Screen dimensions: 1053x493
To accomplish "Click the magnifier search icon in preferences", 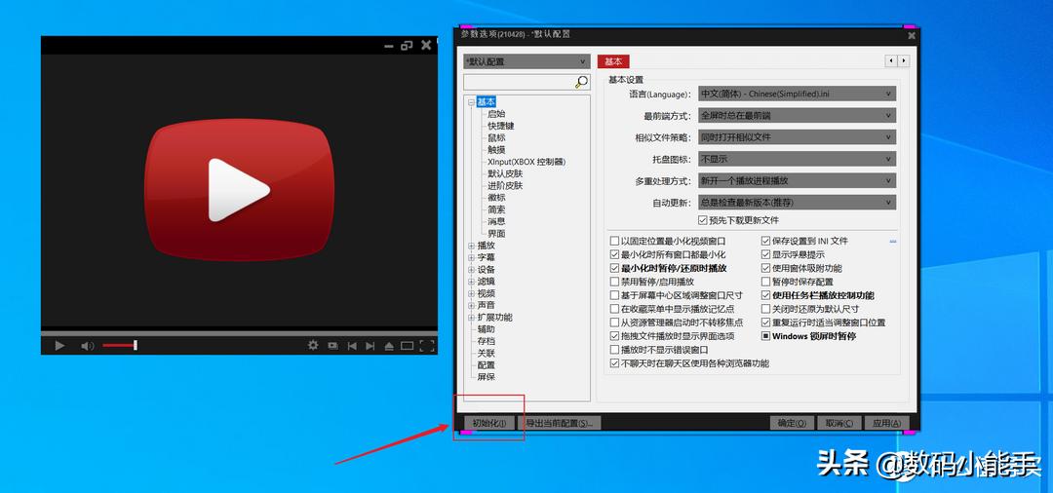I will point(581,82).
